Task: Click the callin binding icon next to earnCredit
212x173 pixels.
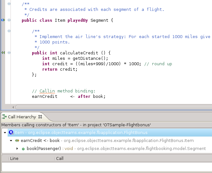Action: [x=17, y=141]
